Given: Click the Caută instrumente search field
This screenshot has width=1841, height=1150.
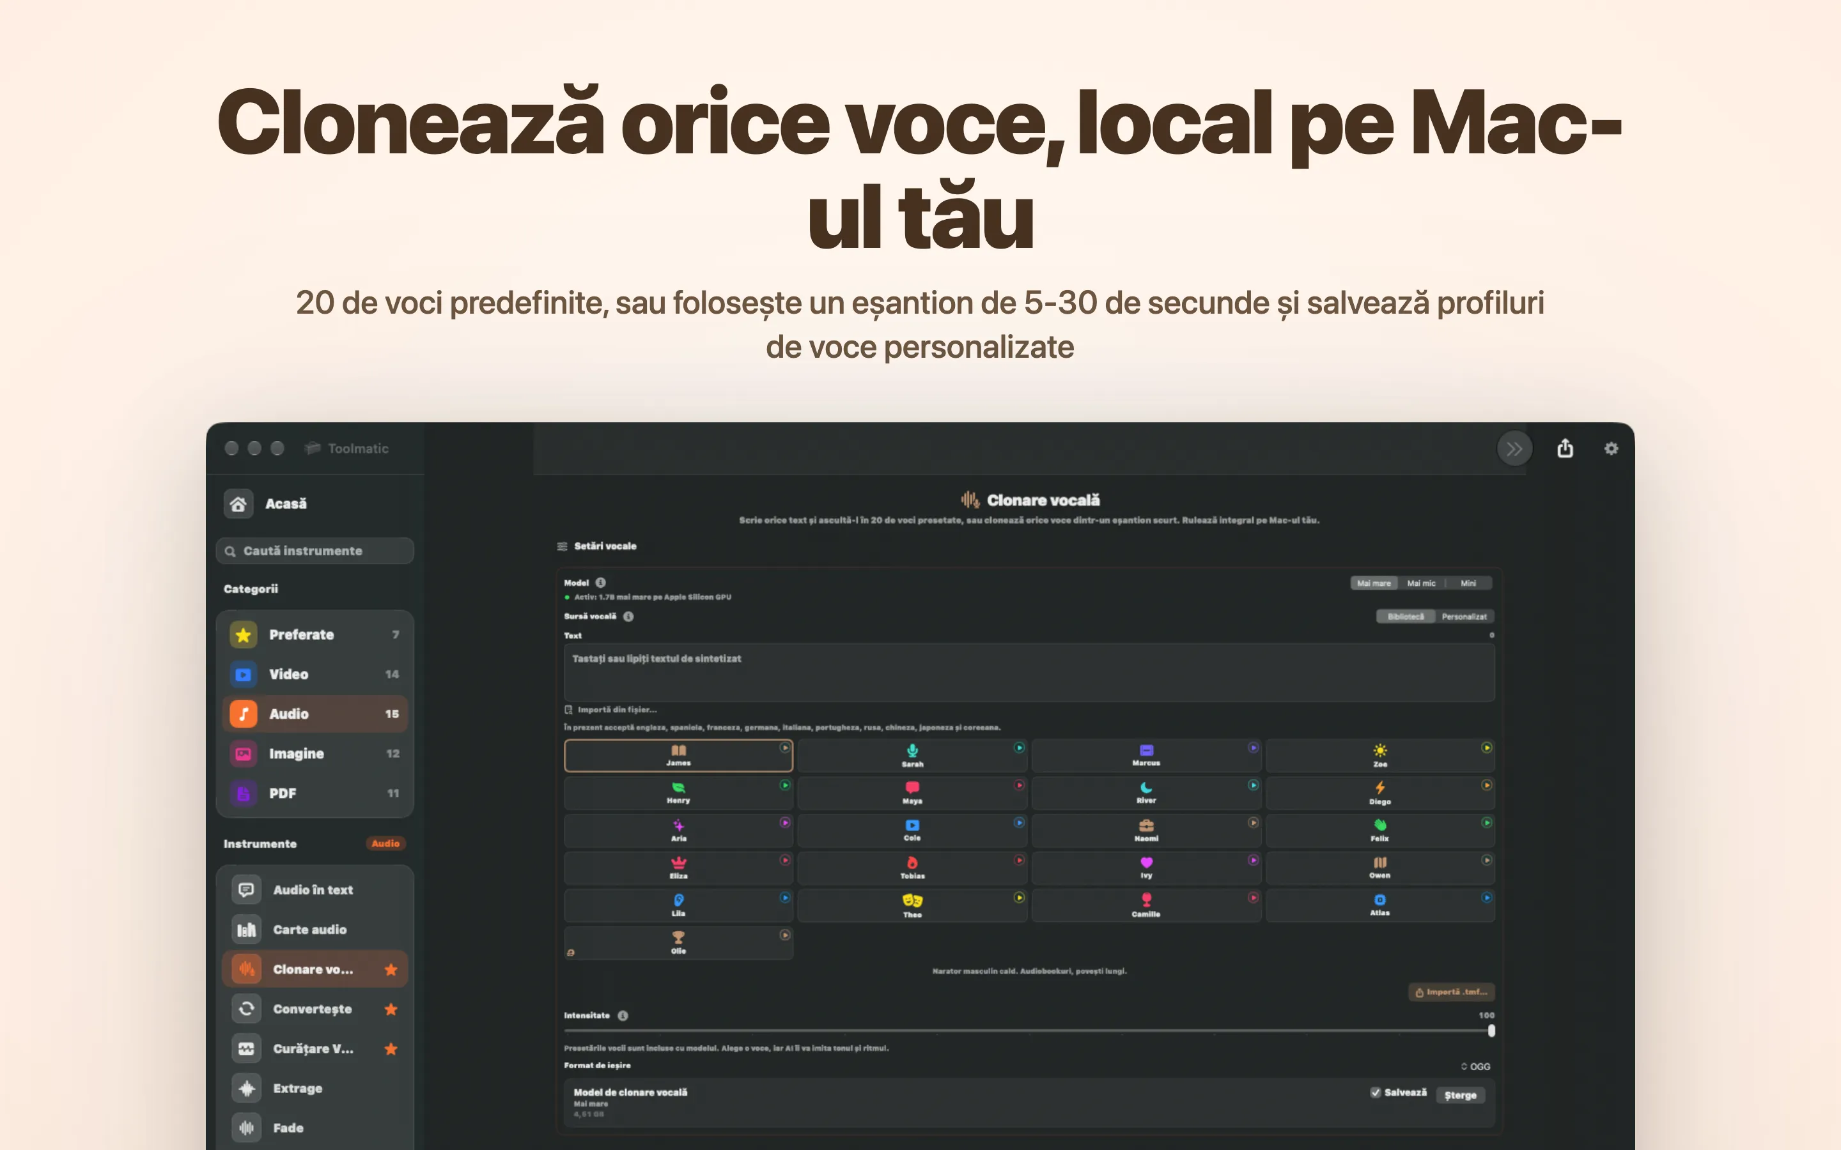Looking at the screenshot, I should click(x=315, y=551).
